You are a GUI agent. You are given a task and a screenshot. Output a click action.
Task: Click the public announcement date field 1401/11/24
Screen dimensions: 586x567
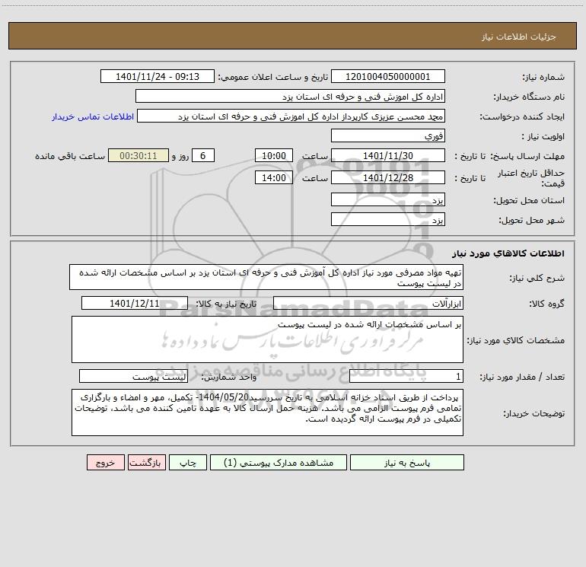(x=158, y=77)
